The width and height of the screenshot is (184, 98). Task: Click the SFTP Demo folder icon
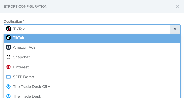tap(8, 77)
